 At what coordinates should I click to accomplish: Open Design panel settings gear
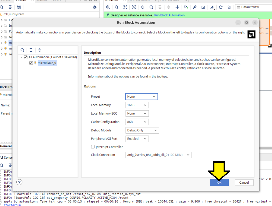pos(95,7)
